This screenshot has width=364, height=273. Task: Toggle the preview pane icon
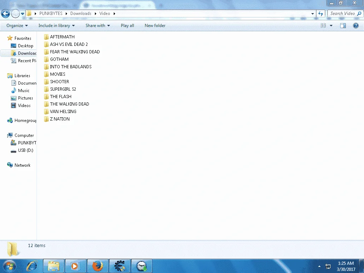click(x=343, y=26)
